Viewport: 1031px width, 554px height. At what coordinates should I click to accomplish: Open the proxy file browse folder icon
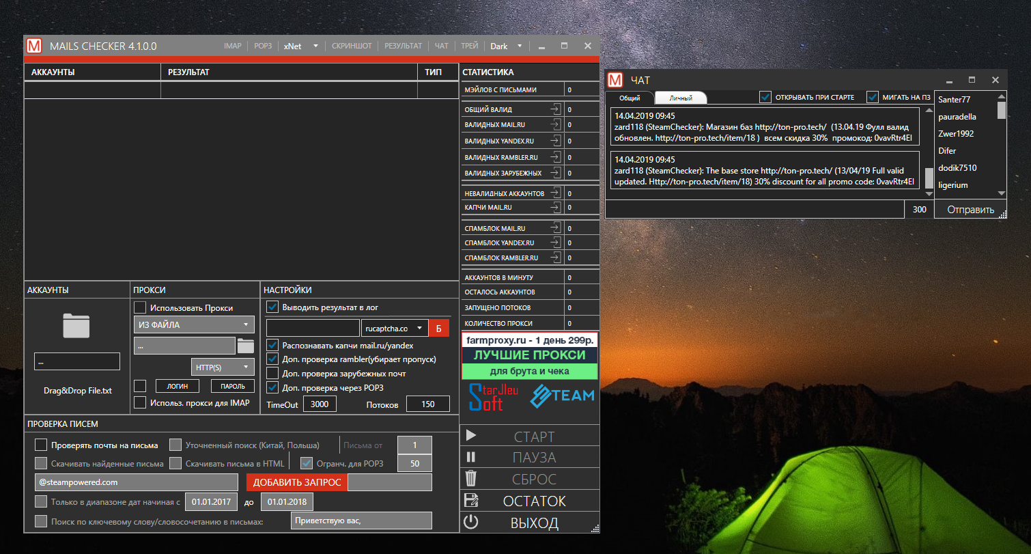click(247, 345)
